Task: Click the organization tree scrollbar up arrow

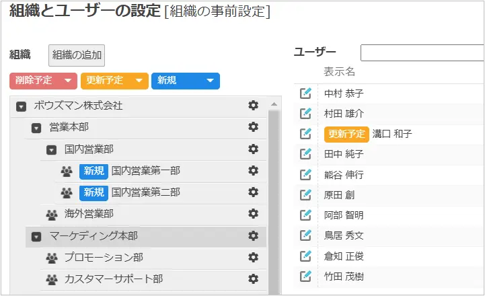Action: pos(273,104)
